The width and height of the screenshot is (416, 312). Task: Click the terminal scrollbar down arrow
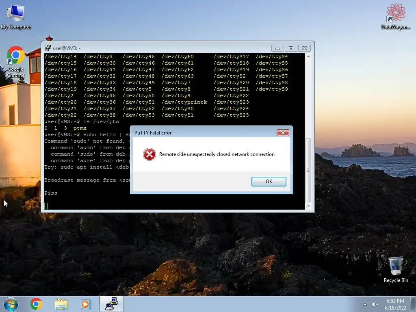[308, 206]
